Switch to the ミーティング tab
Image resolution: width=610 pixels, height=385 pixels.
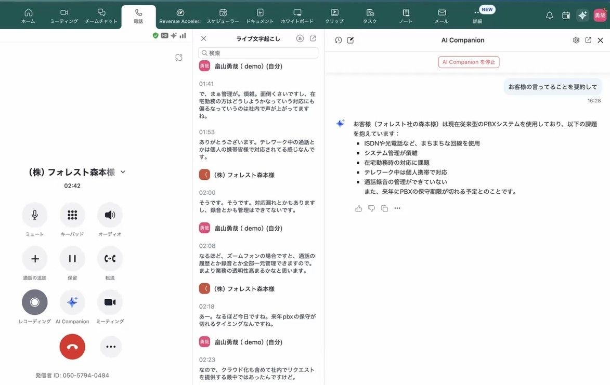point(64,16)
